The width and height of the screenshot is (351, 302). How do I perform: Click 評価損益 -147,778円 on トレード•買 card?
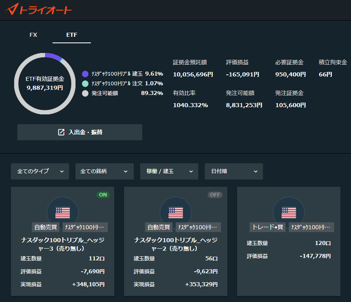[289, 256]
